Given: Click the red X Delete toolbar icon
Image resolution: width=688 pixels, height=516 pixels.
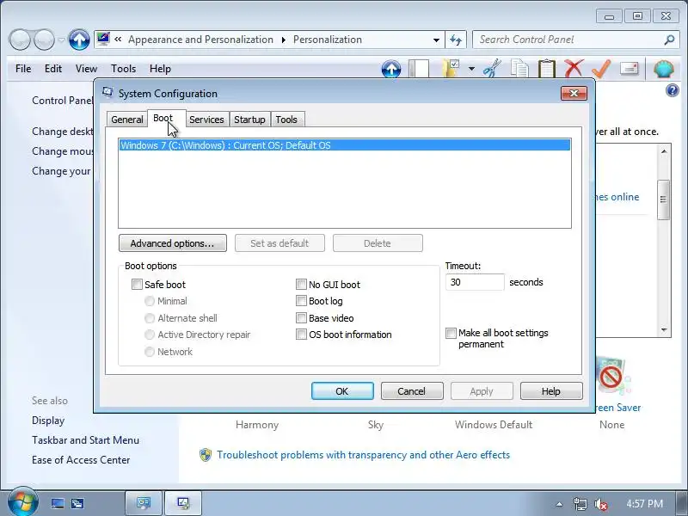Looking at the screenshot, I should click(x=574, y=69).
